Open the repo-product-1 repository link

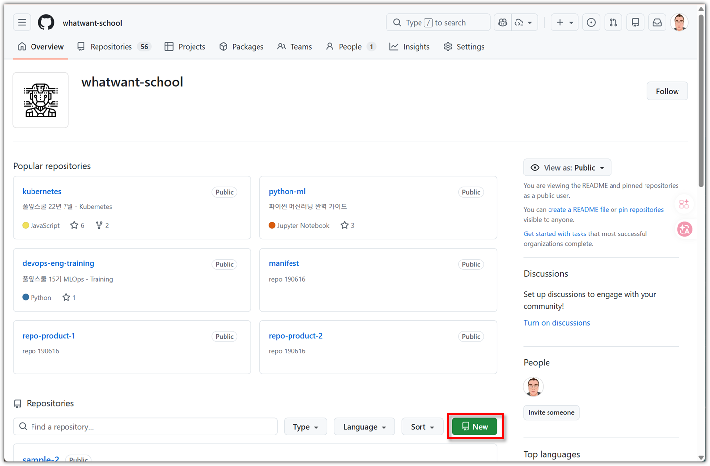coord(49,336)
